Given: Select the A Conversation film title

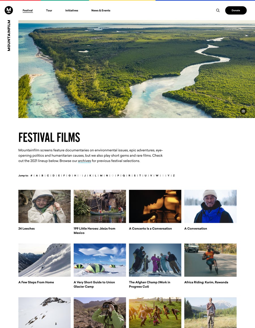Looking at the screenshot, I should [x=196, y=229].
